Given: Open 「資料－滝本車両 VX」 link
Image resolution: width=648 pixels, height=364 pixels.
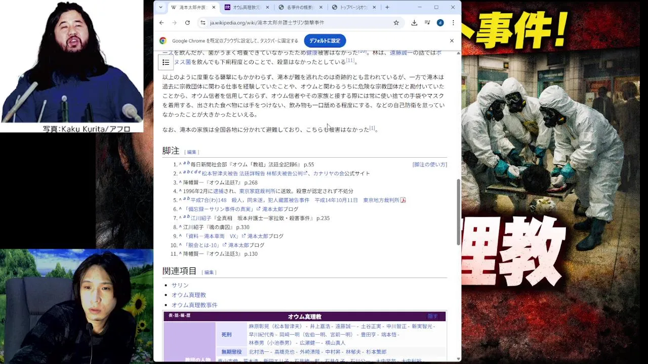Looking at the screenshot, I should [x=215, y=236].
